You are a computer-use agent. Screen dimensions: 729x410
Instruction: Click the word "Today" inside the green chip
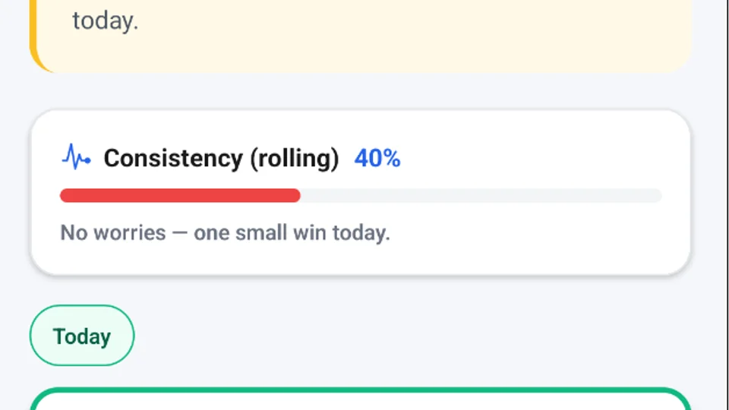click(82, 336)
